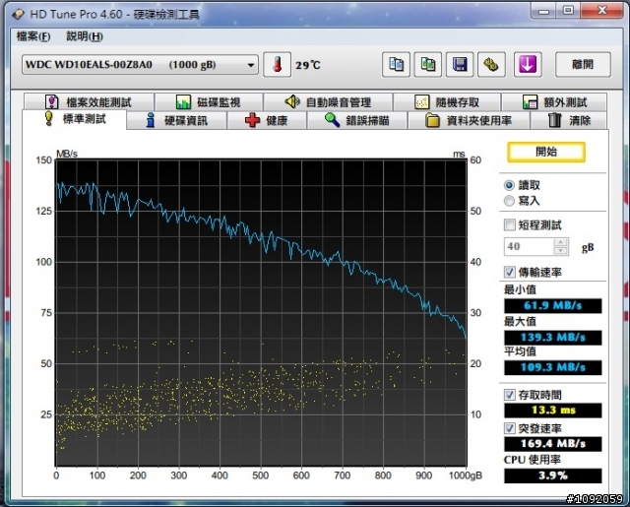Switch to 隨機存取 tab
The width and height of the screenshot is (630, 507).
point(447,102)
